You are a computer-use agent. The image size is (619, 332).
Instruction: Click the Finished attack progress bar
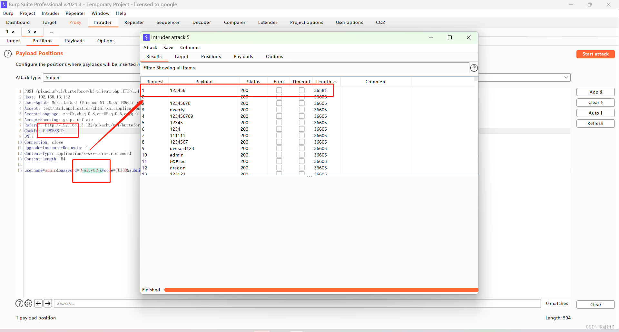point(321,290)
